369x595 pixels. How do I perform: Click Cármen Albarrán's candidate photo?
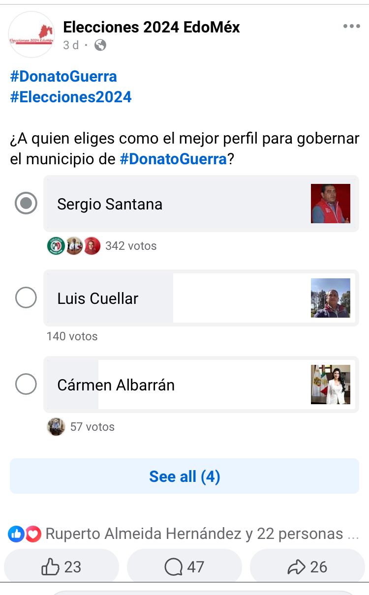(330, 385)
